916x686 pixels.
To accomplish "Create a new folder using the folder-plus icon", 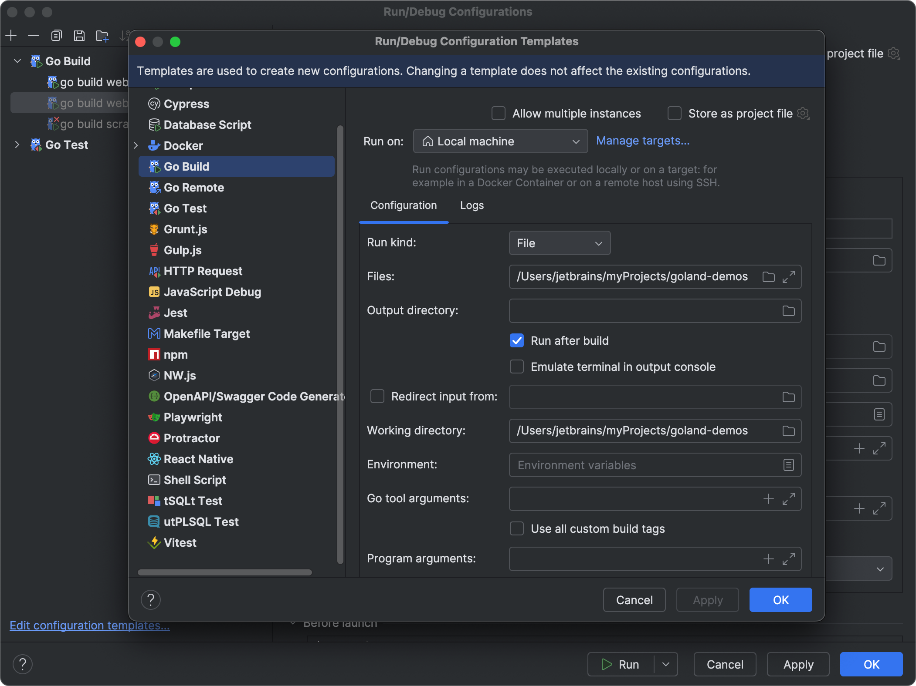I will point(102,35).
